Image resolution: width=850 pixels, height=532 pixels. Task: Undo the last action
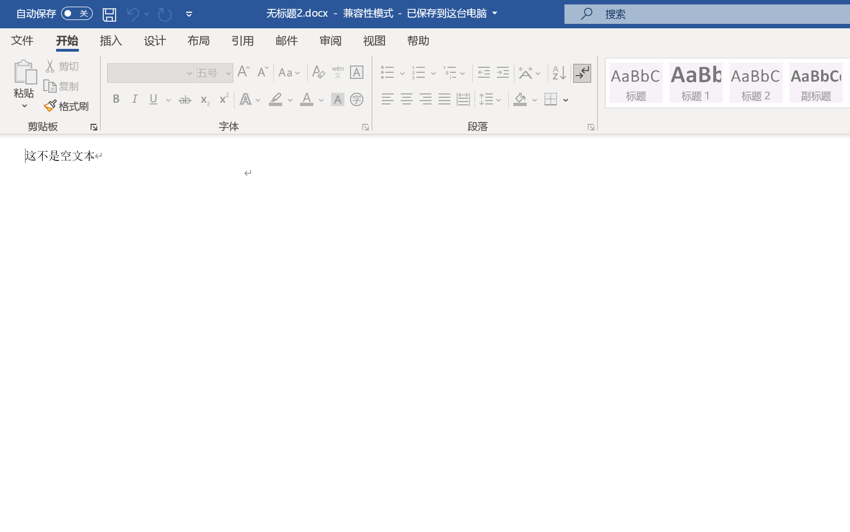[133, 14]
